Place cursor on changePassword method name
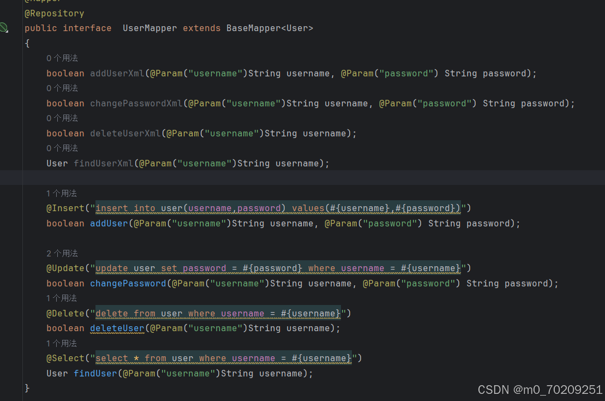The image size is (605, 401). [x=128, y=284]
